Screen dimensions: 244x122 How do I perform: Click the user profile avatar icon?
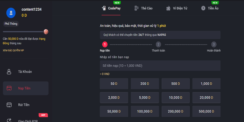(11, 13)
